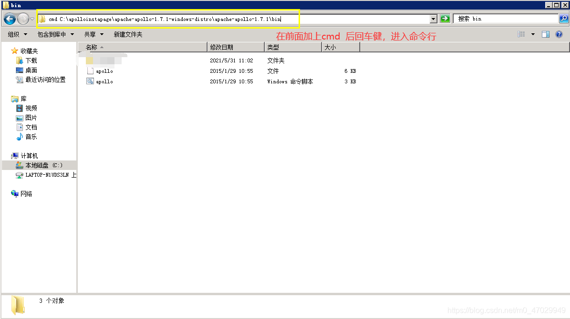Click the Back navigation arrow
Viewport: 570px width, 319px height.
pyautogui.click(x=10, y=19)
